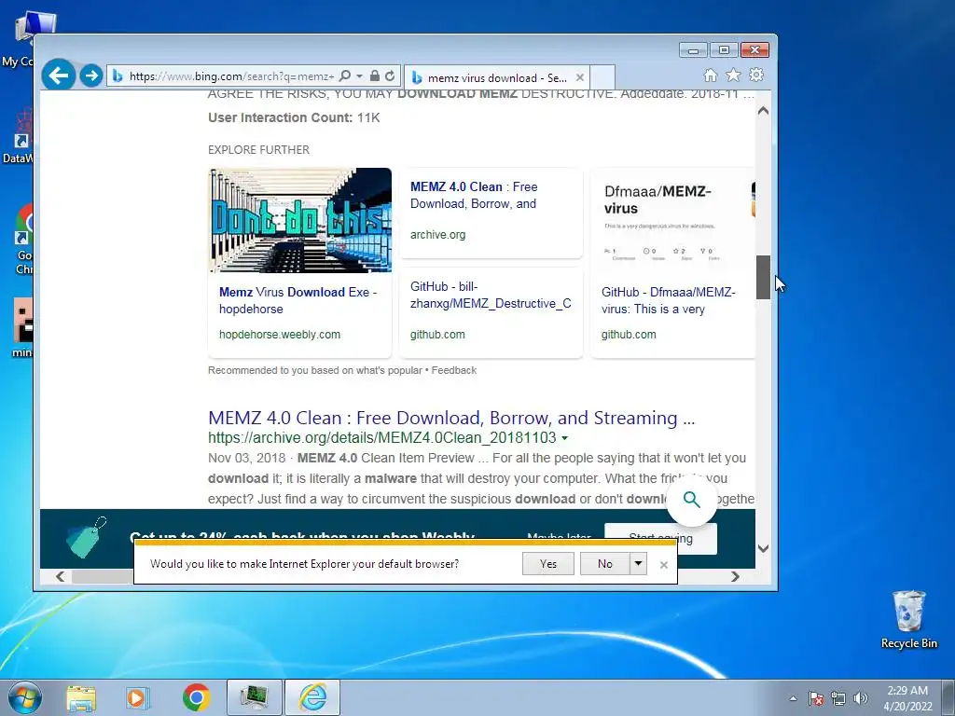Click 'Yes' to set default browser
Image resolution: width=955 pixels, height=716 pixels.
tap(548, 564)
